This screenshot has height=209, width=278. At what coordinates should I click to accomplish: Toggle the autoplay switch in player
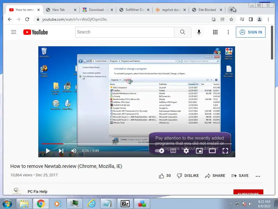click(160, 151)
